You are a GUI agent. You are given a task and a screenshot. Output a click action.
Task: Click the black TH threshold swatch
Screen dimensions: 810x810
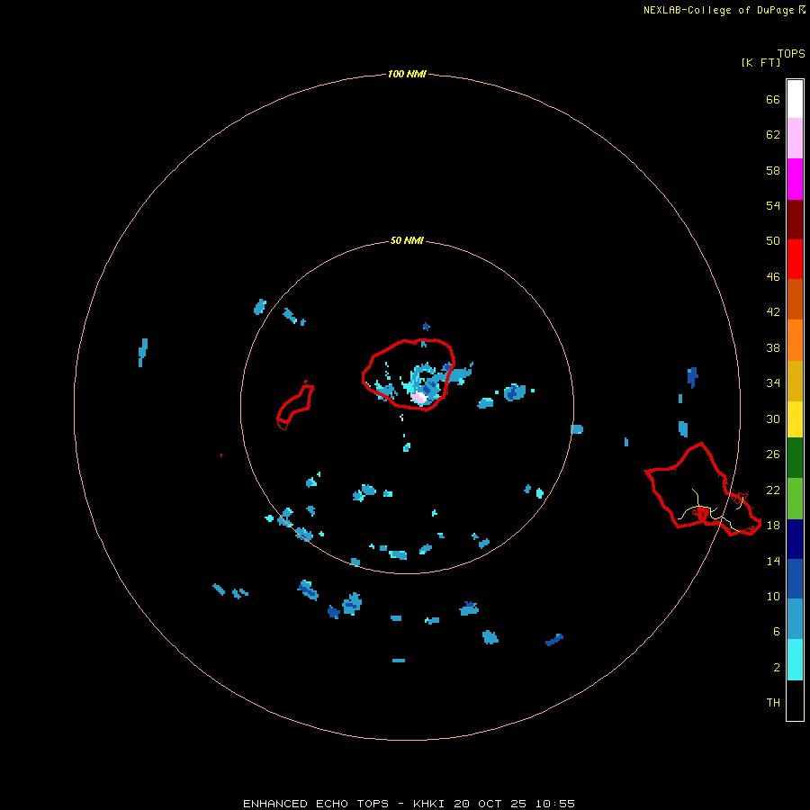pyautogui.click(x=795, y=700)
